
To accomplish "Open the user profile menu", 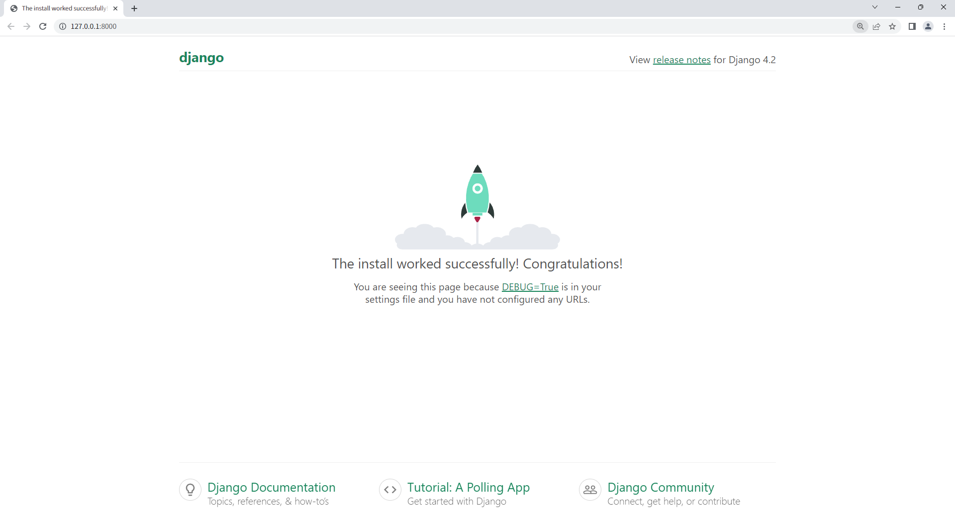I will click(928, 26).
